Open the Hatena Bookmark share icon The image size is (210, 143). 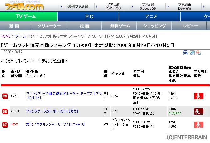click(186, 53)
